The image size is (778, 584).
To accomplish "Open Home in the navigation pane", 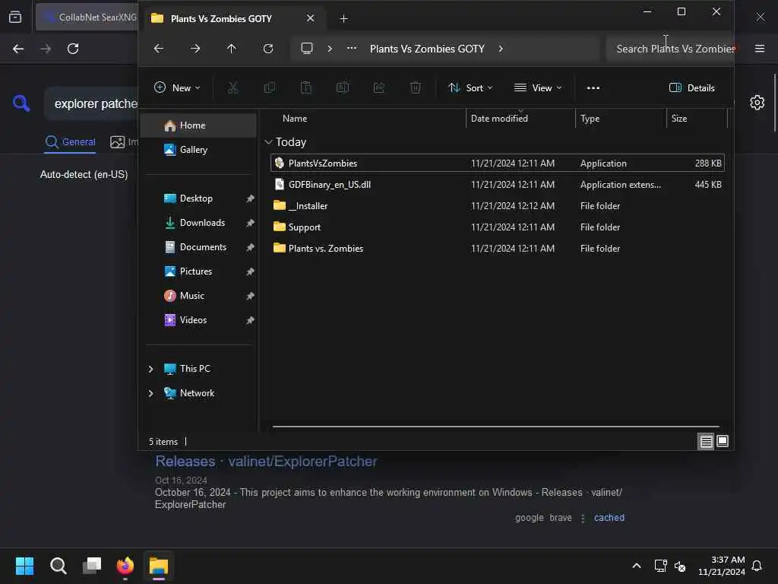I will click(x=199, y=125).
